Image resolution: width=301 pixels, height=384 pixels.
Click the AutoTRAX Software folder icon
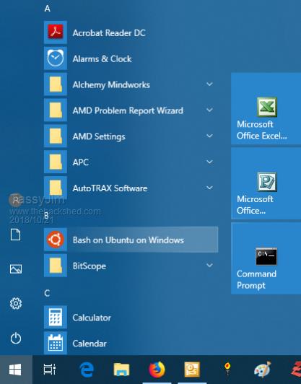(56, 188)
